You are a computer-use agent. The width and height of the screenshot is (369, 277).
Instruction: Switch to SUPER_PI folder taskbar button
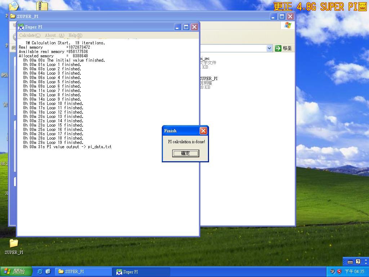(84, 272)
